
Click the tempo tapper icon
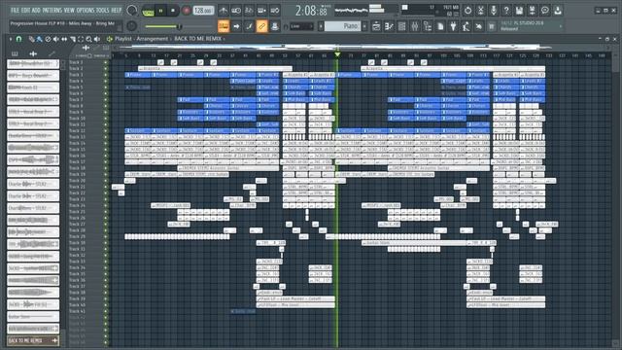[x=466, y=26]
